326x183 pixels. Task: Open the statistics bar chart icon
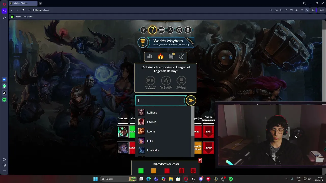pyautogui.click(x=150, y=56)
